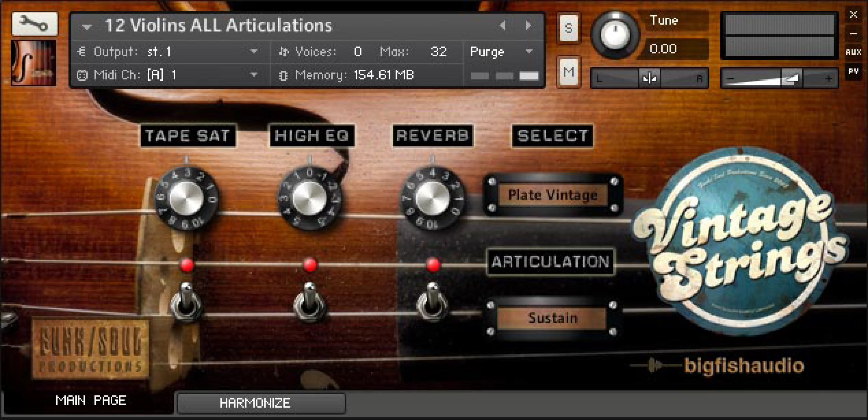Click the Memory chip icon
Image resolution: width=868 pixels, height=420 pixels.
283,75
